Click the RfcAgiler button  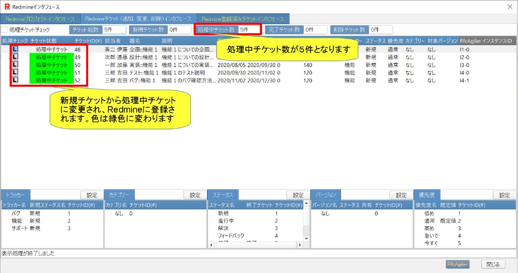[457, 264]
